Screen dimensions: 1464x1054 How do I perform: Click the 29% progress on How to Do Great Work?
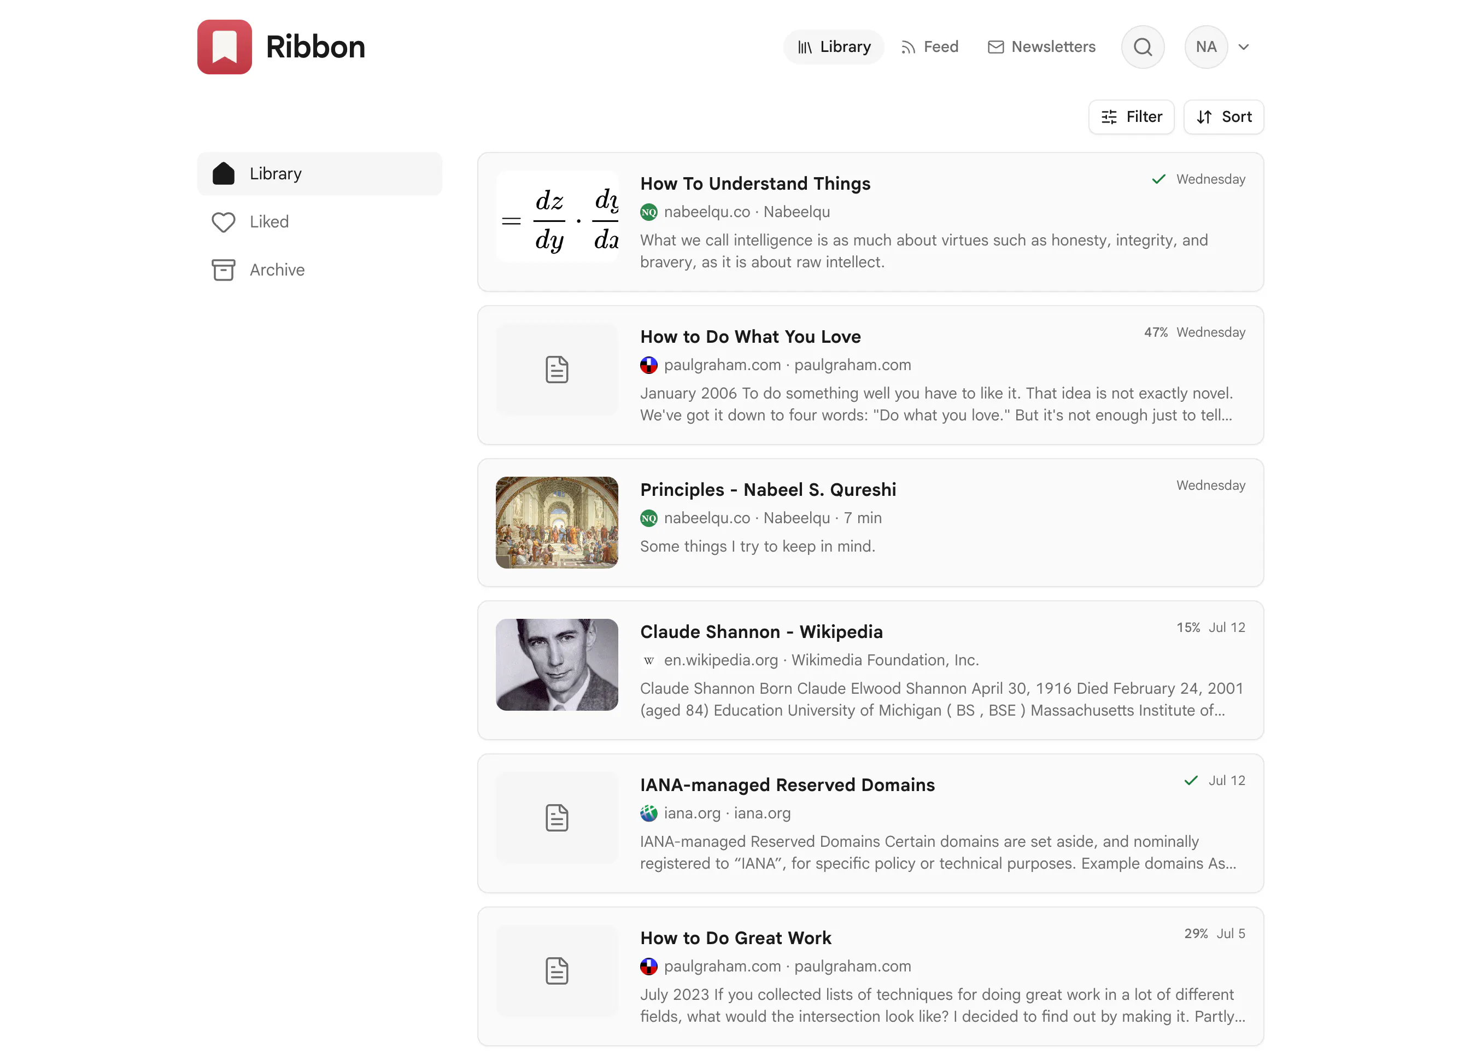pos(1196,933)
